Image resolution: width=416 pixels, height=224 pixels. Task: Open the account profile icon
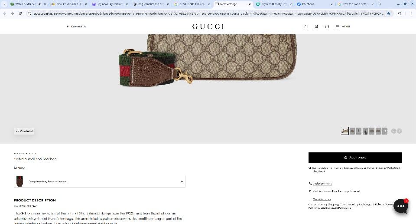click(x=316, y=26)
